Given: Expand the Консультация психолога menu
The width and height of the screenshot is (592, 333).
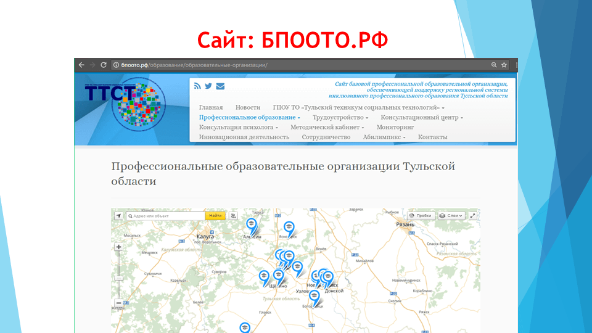Looking at the screenshot, I should click(x=238, y=127).
